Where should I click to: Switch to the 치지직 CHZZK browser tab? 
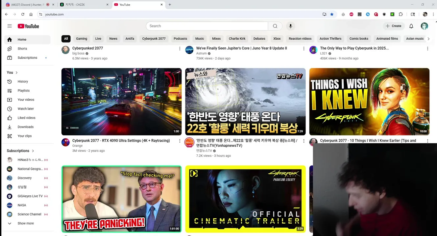[84, 5]
